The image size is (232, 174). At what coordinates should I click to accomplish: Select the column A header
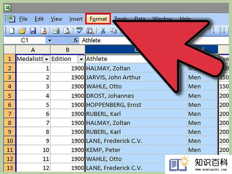point(33,50)
